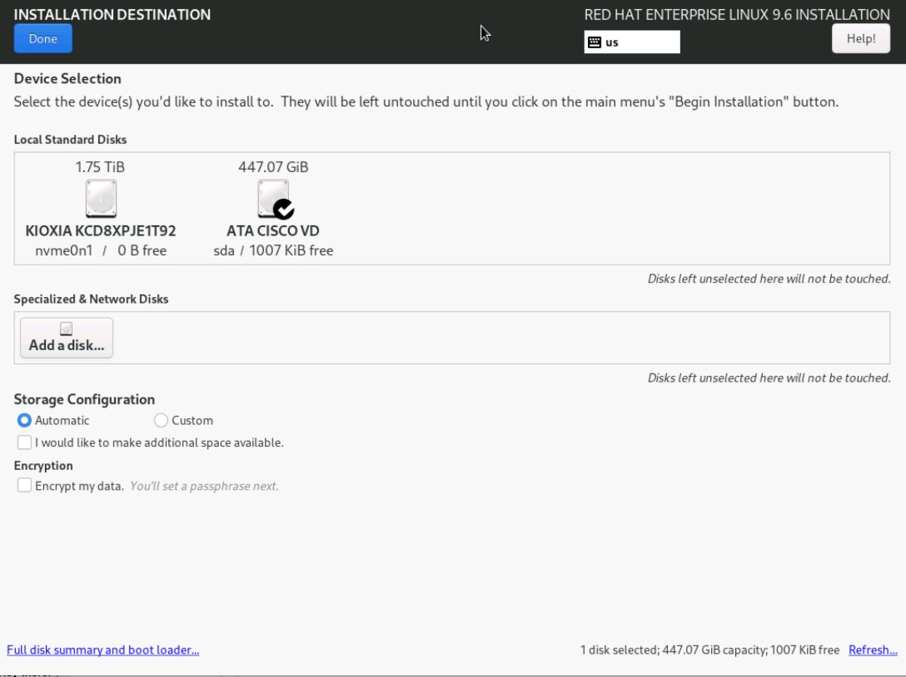Click the keyboard icon beside us layout
The width and height of the screenshot is (906, 677).
[594, 42]
